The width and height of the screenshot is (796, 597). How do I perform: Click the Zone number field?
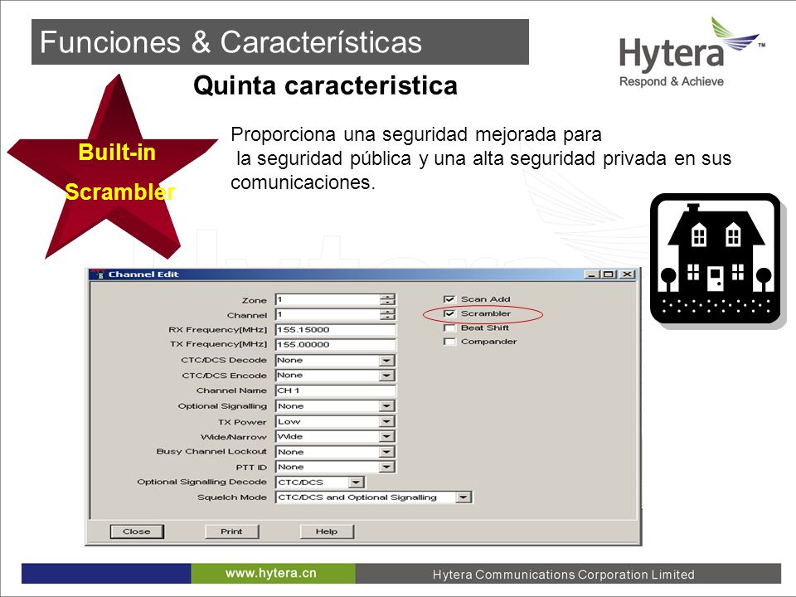(328, 299)
